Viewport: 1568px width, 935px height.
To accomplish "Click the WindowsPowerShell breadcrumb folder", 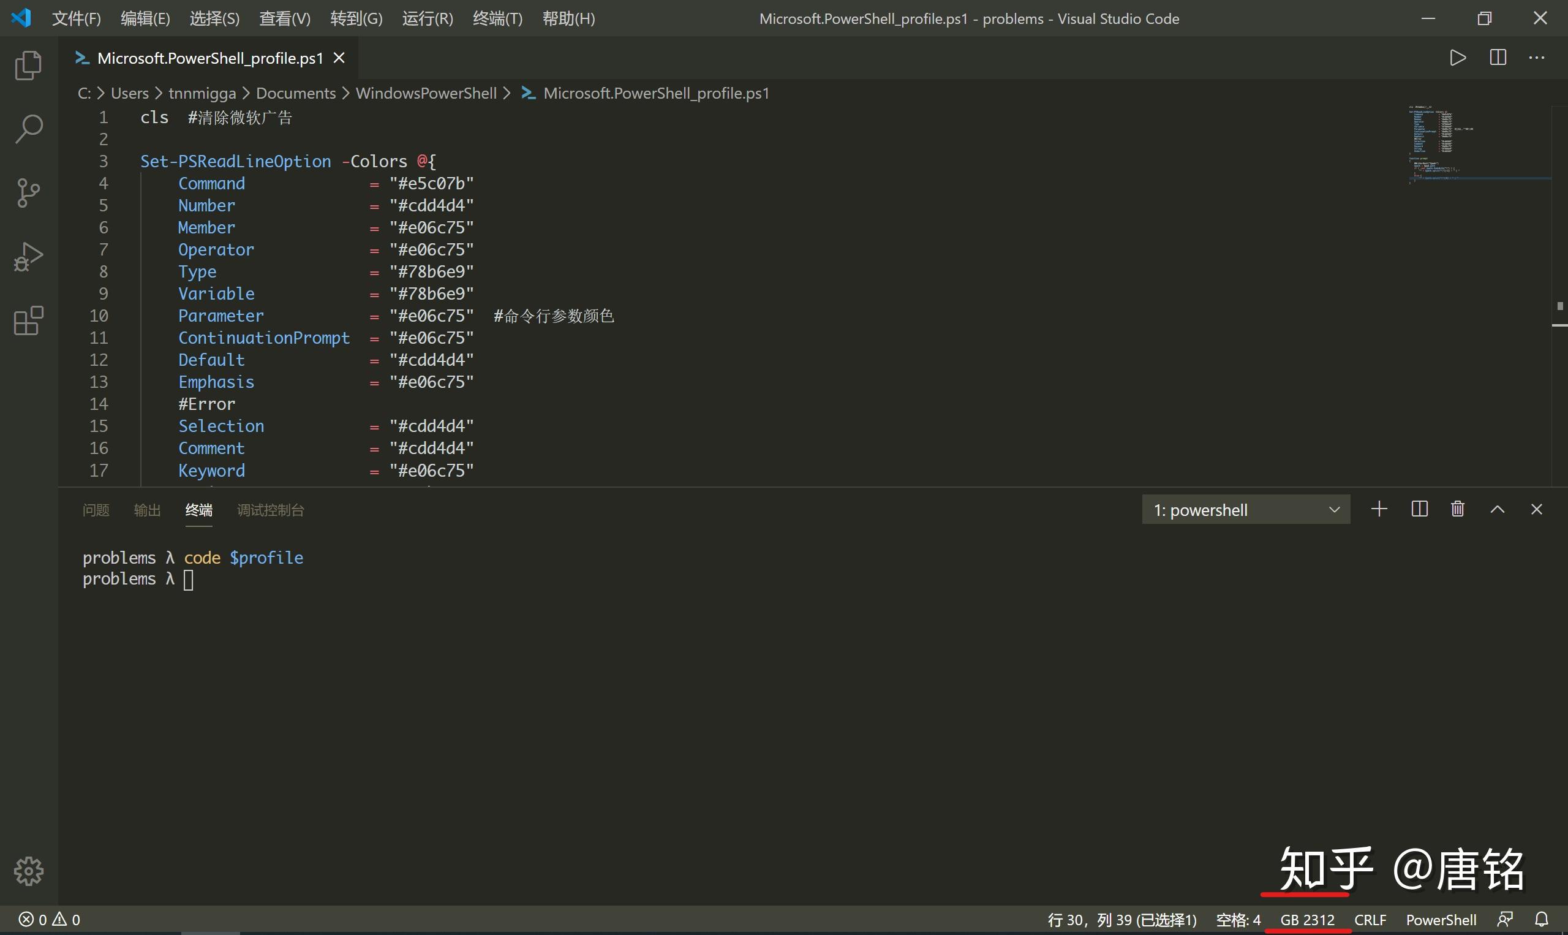I will click(426, 93).
